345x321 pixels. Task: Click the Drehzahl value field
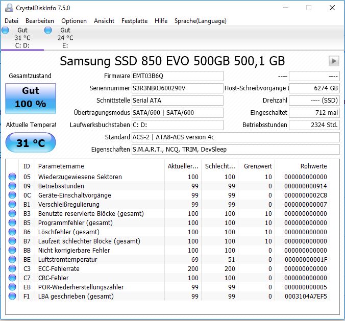(x=314, y=101)
